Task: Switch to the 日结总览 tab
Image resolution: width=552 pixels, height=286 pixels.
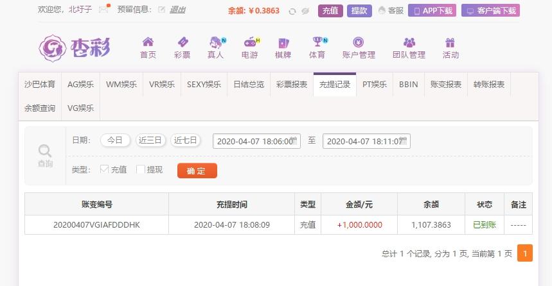Action: (249, 85)
